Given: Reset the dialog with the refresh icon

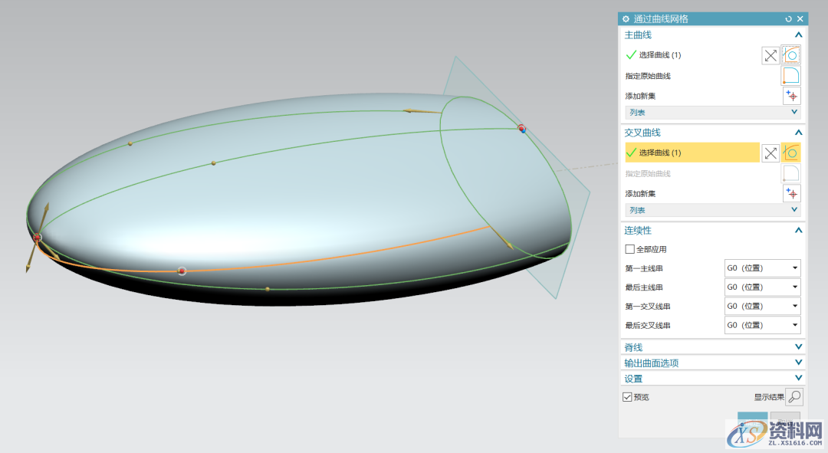Looking at the screenshot, I should (788, 18).
